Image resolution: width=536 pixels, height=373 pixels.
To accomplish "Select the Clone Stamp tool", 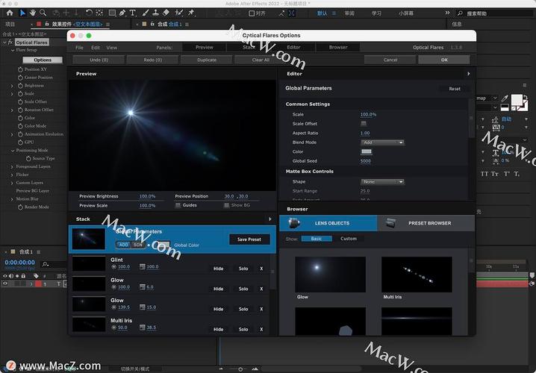I will (x=155, y=13).
